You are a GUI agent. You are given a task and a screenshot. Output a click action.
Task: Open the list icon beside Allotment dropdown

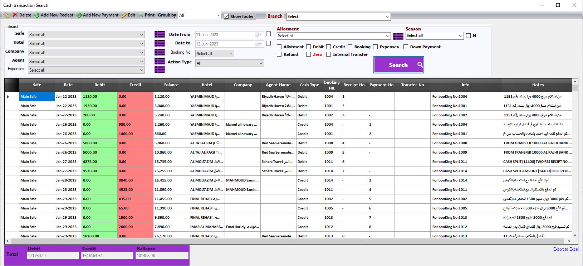click(398, 36)
